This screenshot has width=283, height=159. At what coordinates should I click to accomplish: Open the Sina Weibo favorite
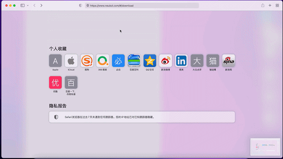point(165,61)
